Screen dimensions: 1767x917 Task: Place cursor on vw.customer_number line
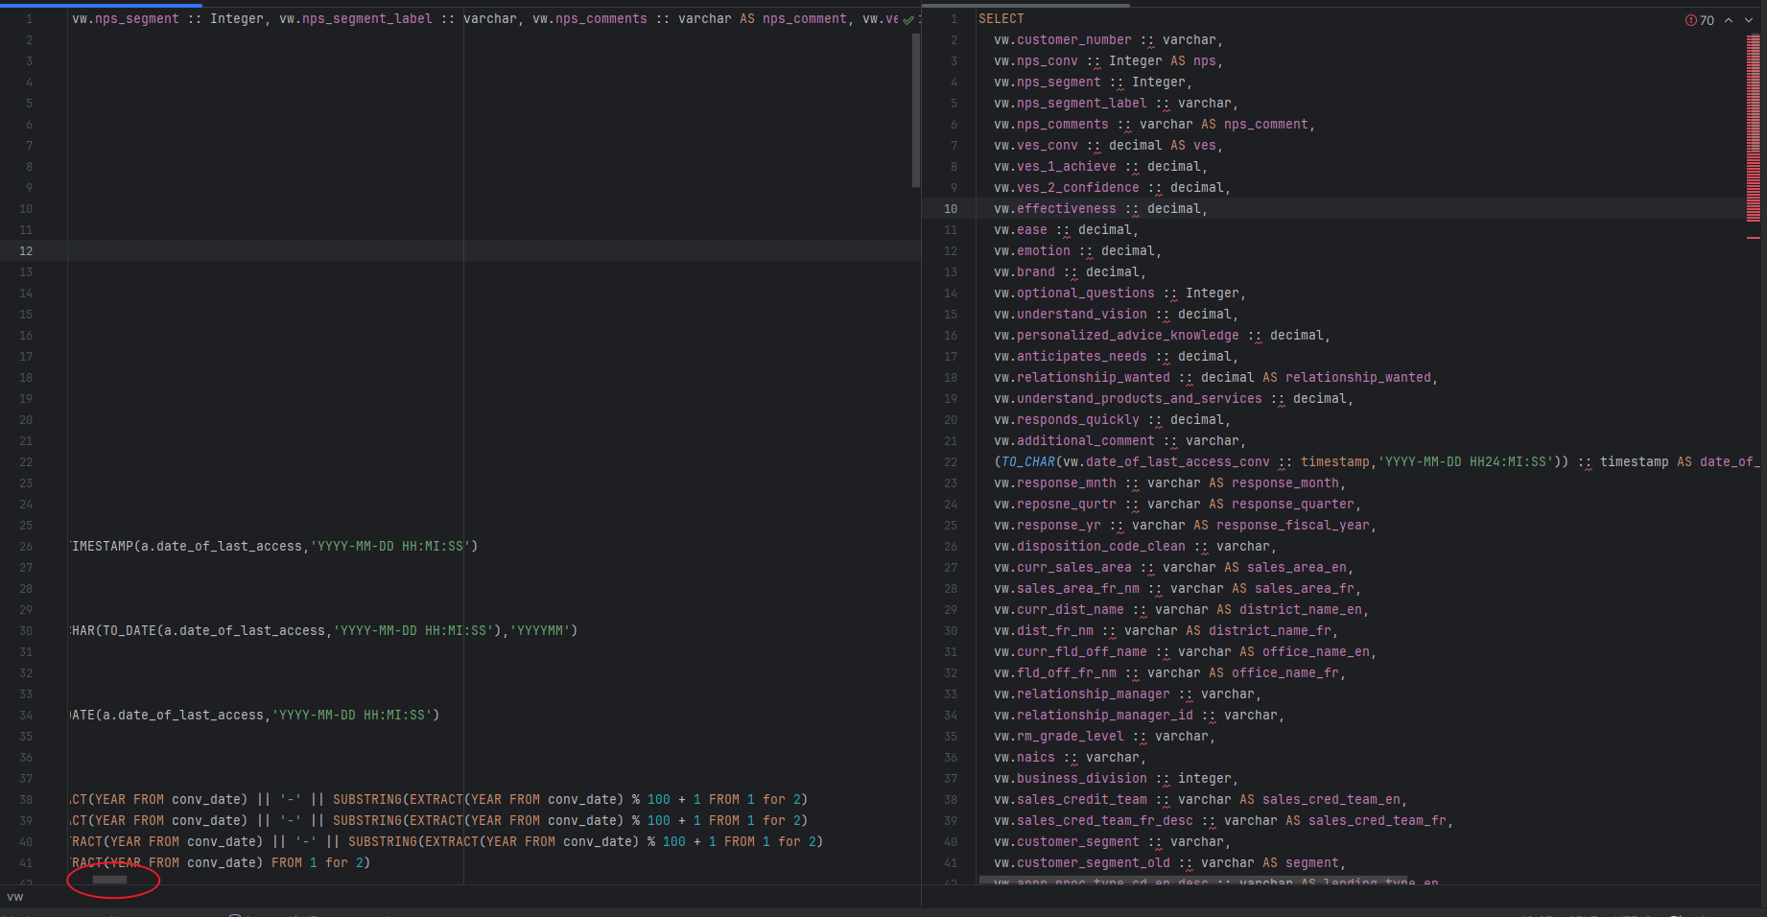[1108, 40]
